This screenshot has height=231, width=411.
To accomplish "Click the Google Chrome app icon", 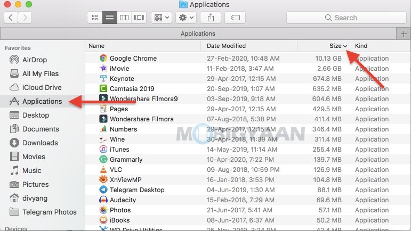I will (103, 58).
